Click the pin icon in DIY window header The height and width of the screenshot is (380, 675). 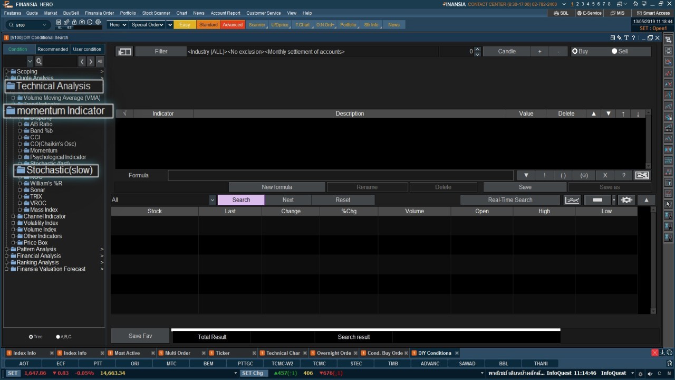tap(620, 38)
